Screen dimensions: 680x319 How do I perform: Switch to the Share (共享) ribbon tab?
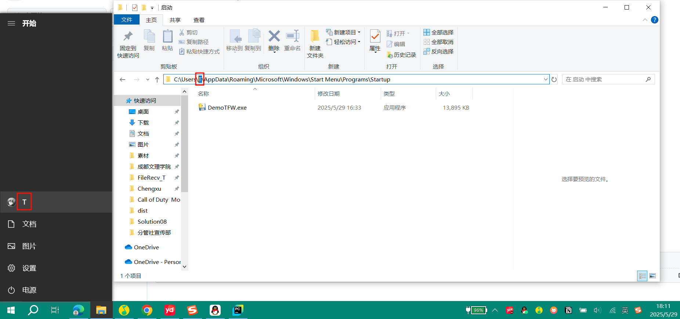(x=175, y=20)
